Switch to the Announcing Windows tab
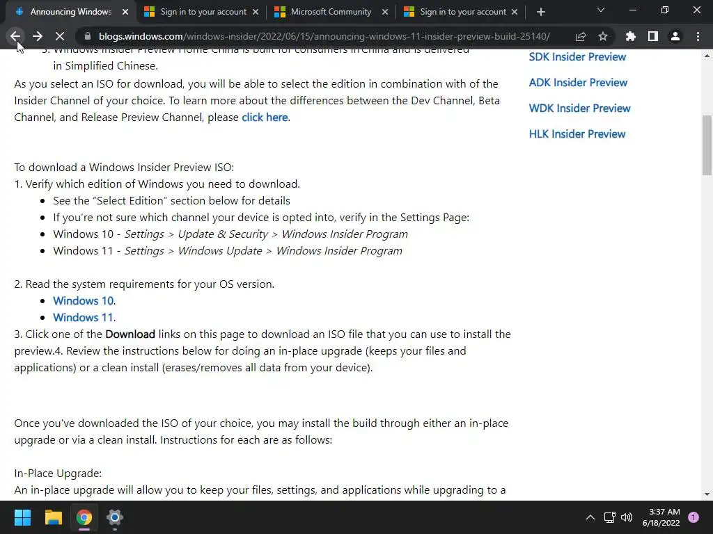The height and width of the screenshot is (534, 713). click(x=70, y=12)
